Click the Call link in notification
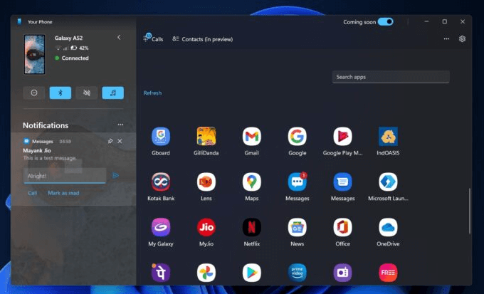The image size is (484, 294). coord(33,193)
